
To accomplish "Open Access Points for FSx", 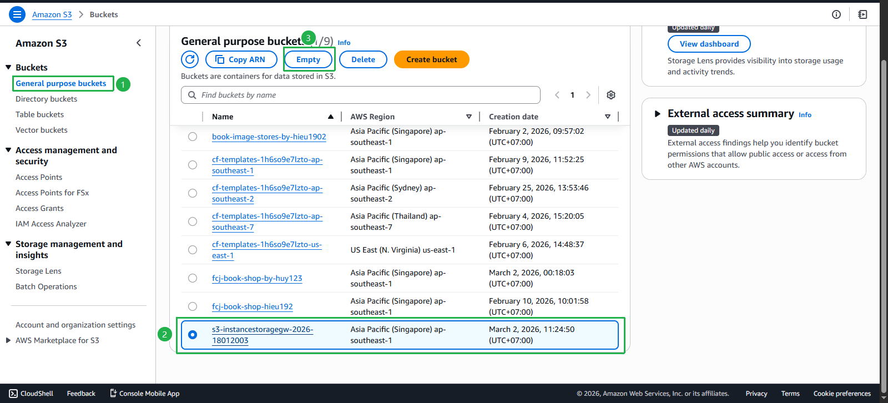I will point(52,193).
